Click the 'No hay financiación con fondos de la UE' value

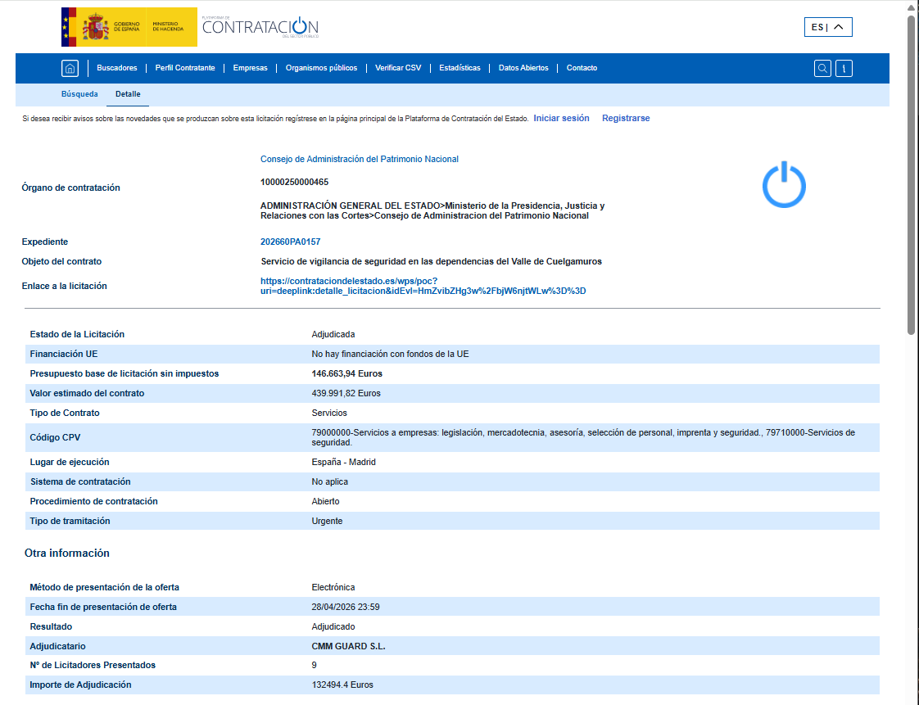pos(390,354)
